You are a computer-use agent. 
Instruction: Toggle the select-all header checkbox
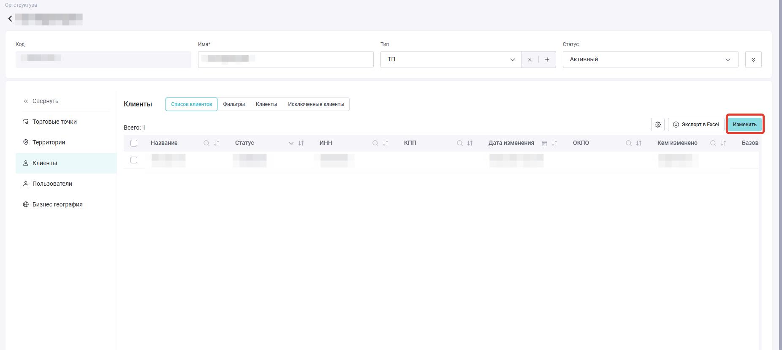coord(134,143)
